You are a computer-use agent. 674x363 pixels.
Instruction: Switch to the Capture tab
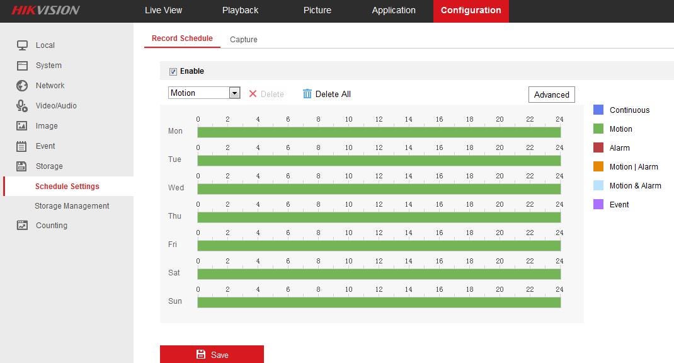click(243, 39)
